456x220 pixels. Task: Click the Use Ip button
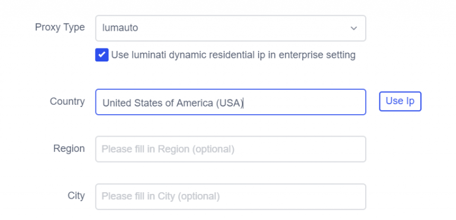[x=400, y=101]
